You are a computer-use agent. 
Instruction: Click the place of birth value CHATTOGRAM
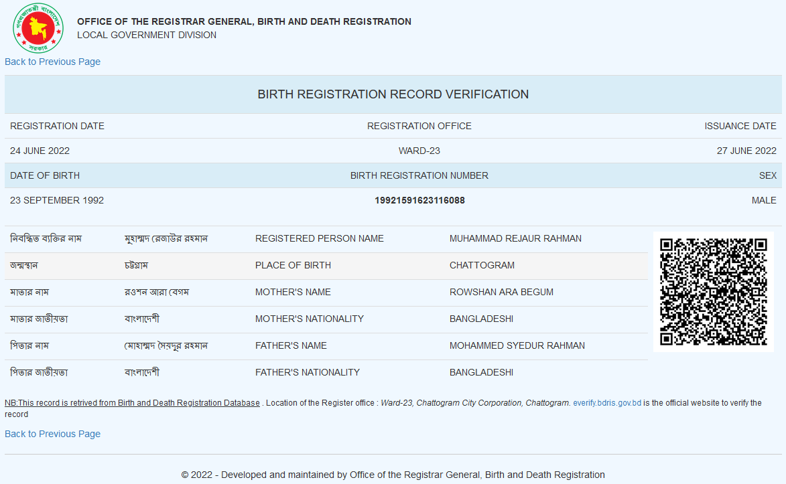(482, 265)
